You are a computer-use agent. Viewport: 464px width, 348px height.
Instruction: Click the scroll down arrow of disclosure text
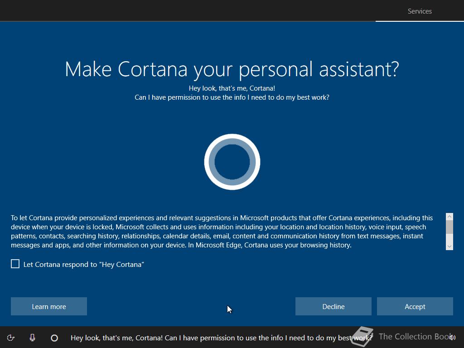click(x=449, y=246)
